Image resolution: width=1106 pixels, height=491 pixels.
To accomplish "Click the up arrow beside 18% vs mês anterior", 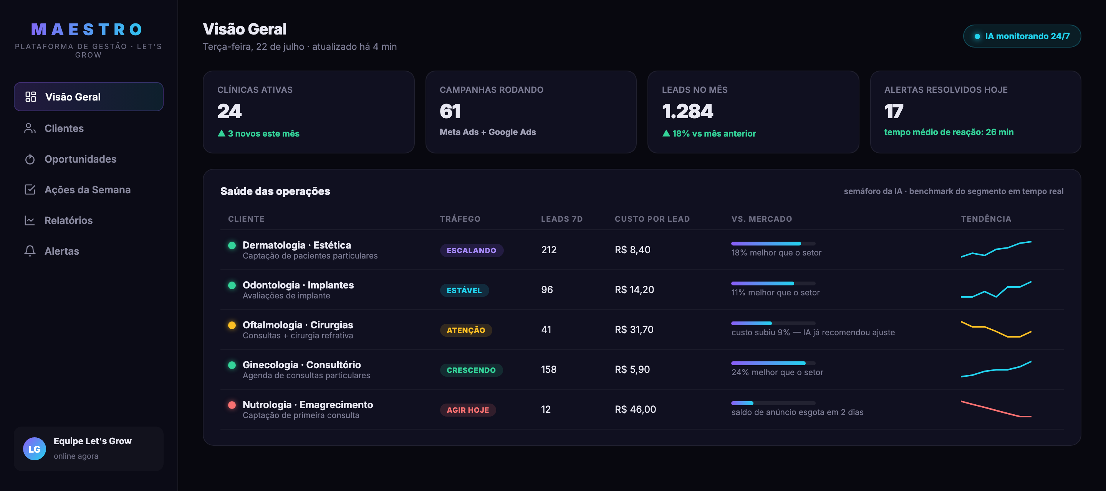I will (x=666, y=133).
